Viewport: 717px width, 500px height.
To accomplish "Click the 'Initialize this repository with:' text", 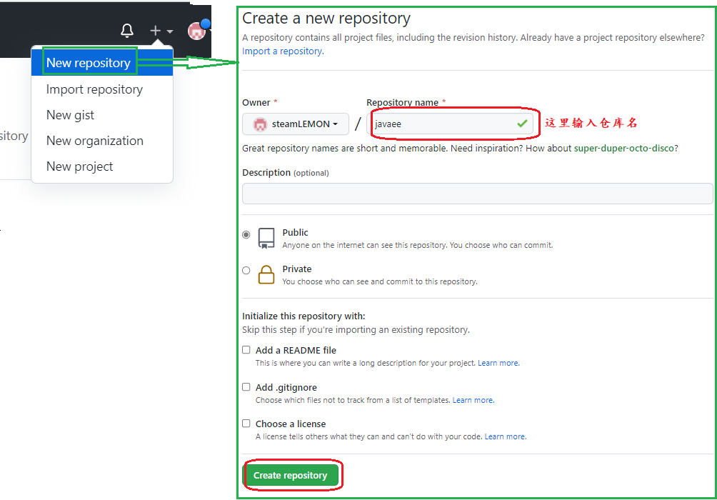I will point(304,316).
